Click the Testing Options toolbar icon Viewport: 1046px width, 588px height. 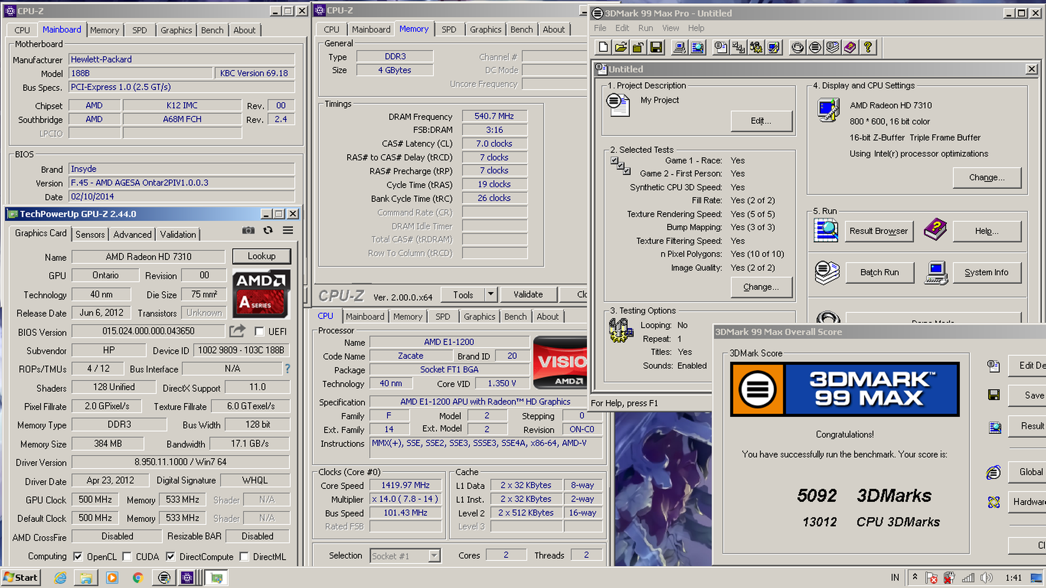click(756, 47)
